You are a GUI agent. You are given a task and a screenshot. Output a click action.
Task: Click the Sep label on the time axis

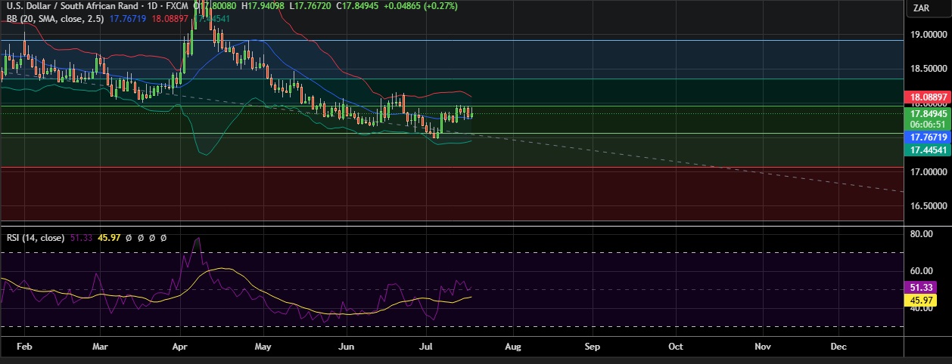[x=592, y=347]
